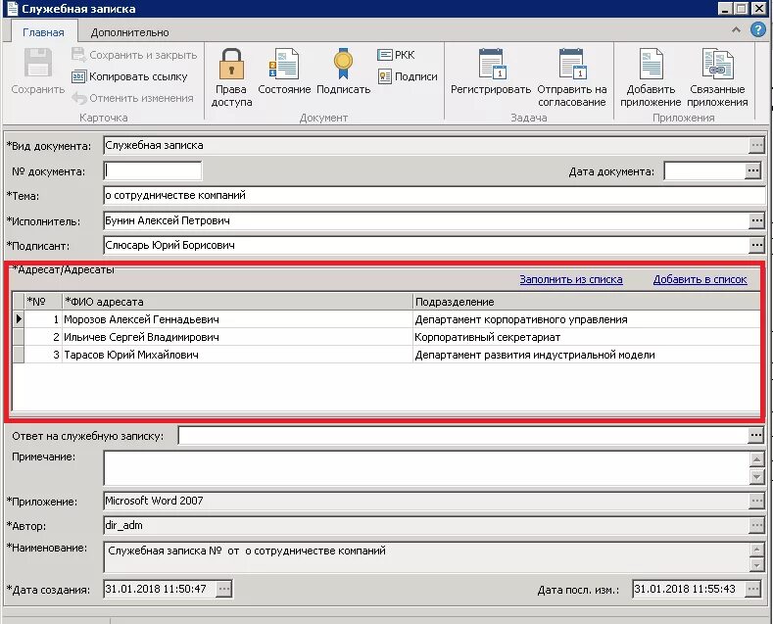
Task: Click Добавить приложение document icon
Action: [x=651, y=64]
